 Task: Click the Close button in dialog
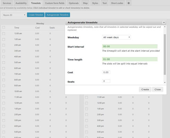158,89
